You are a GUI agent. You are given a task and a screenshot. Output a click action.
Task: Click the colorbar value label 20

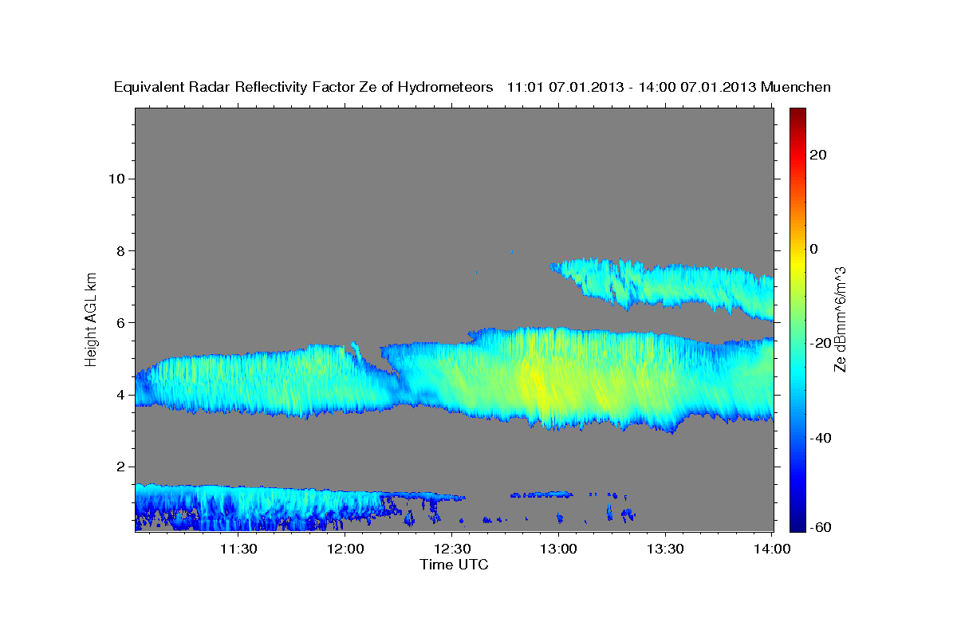coord(817,155)
